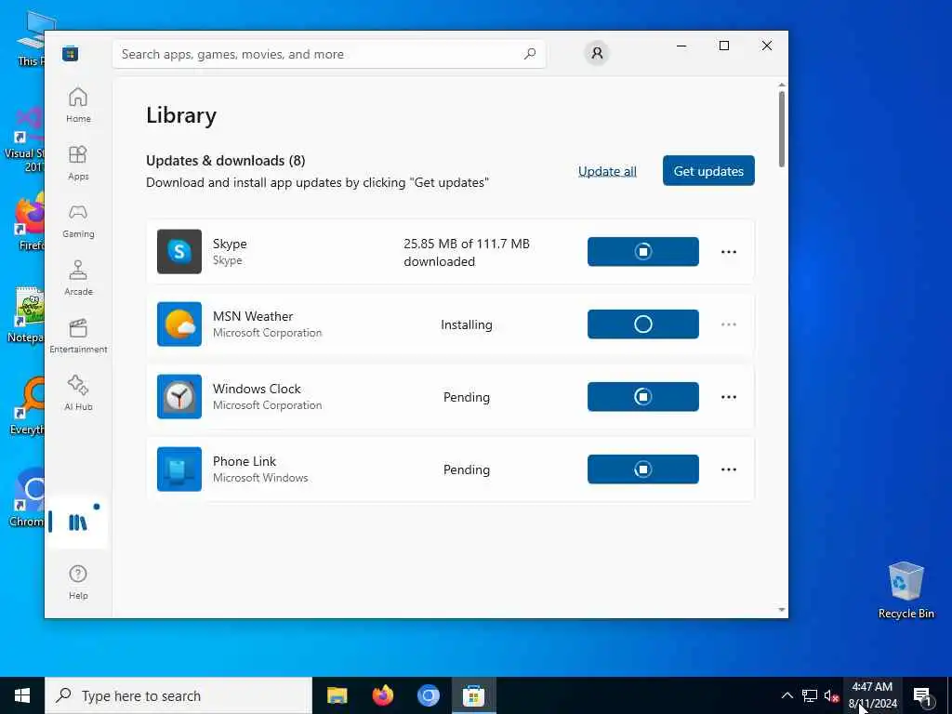Select the Library icon in sidebar
952x714 pixels.
click(78, 522)
